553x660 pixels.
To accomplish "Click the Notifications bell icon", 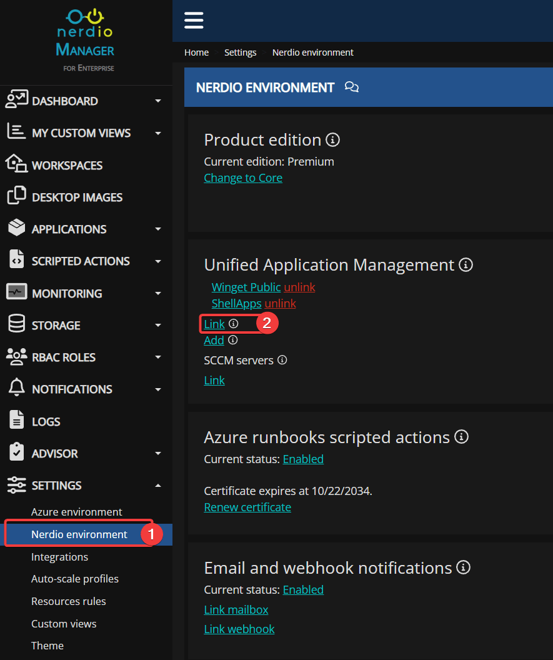I will point(17,387).
